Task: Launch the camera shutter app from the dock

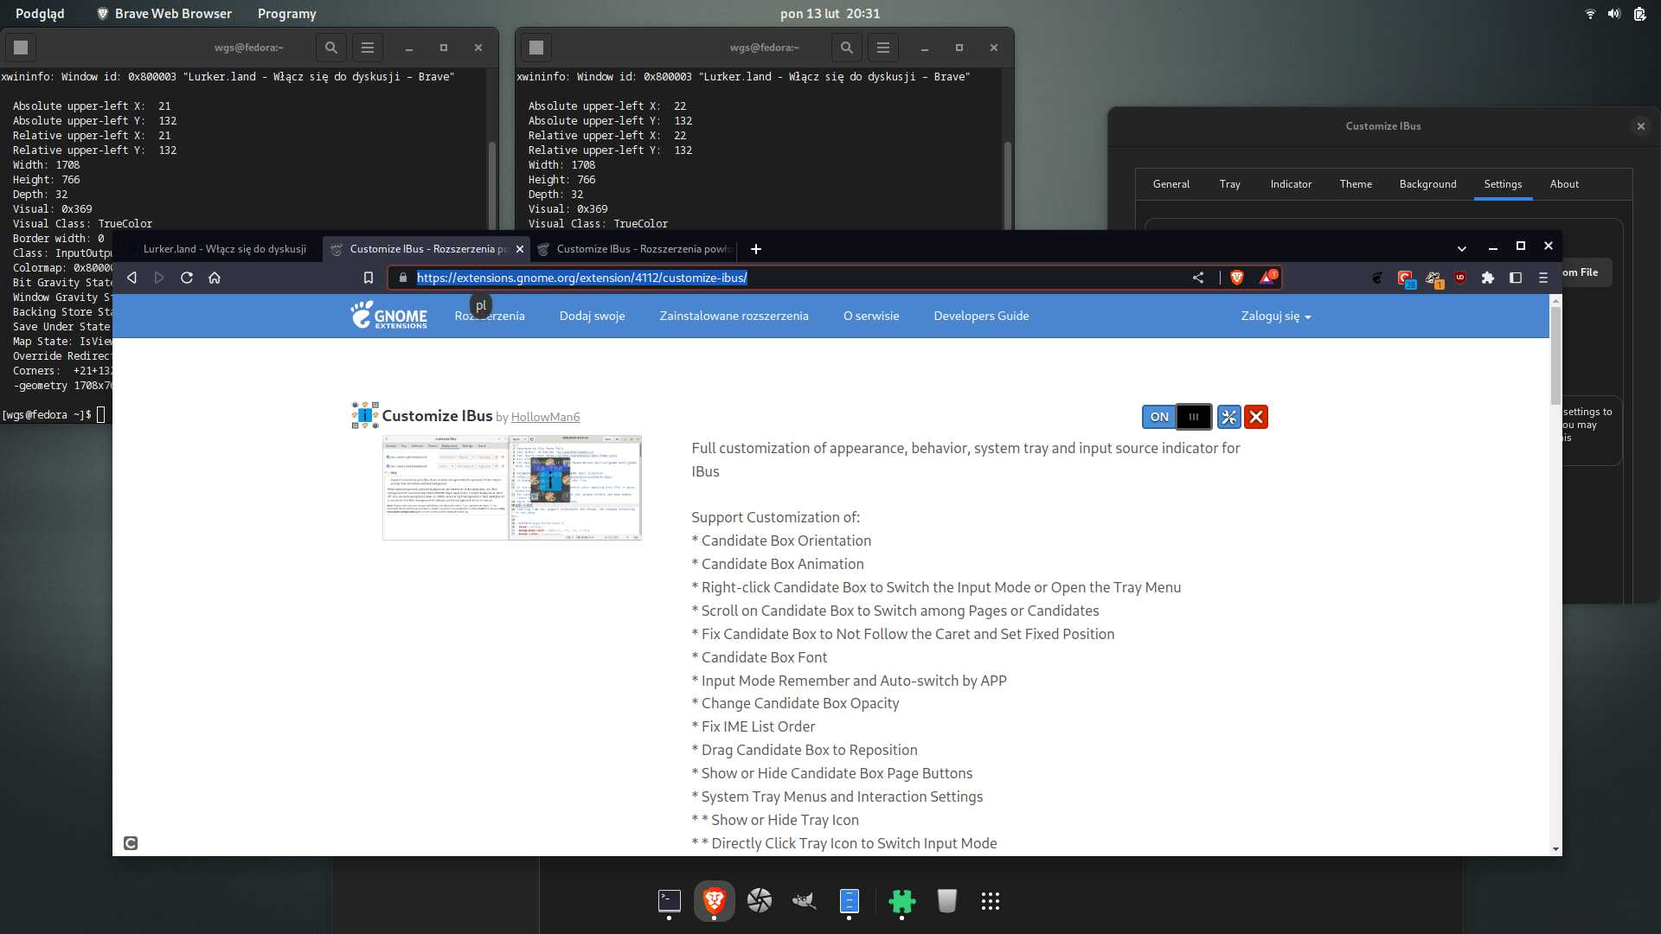Action: pos(760,901)
